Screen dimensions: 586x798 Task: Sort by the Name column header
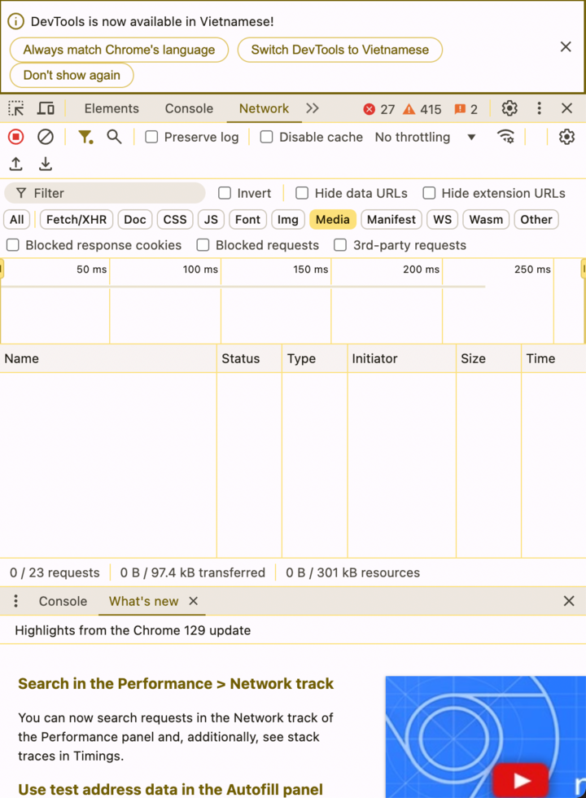108,358
